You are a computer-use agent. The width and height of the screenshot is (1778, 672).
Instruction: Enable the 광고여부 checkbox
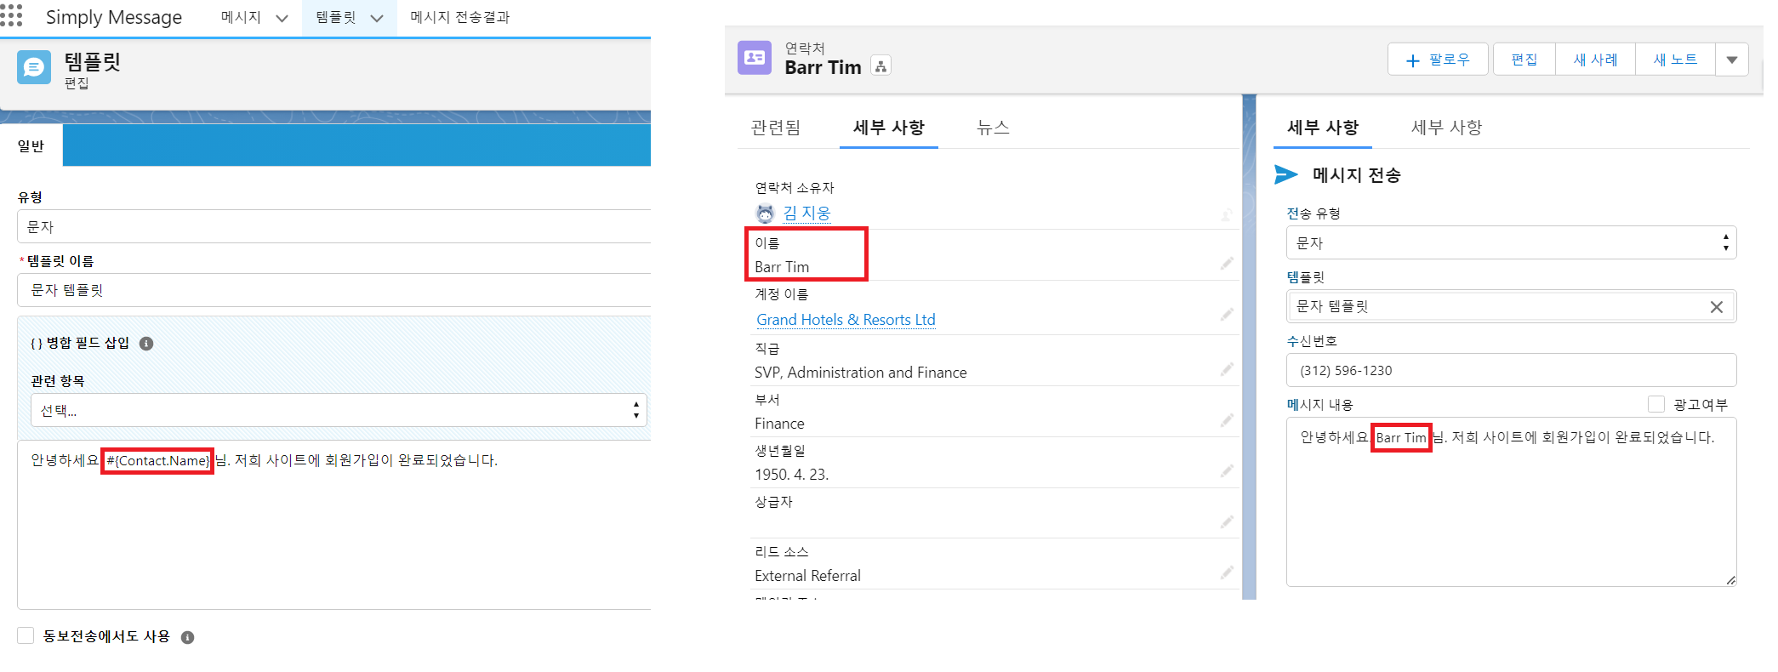point(1655,404)
